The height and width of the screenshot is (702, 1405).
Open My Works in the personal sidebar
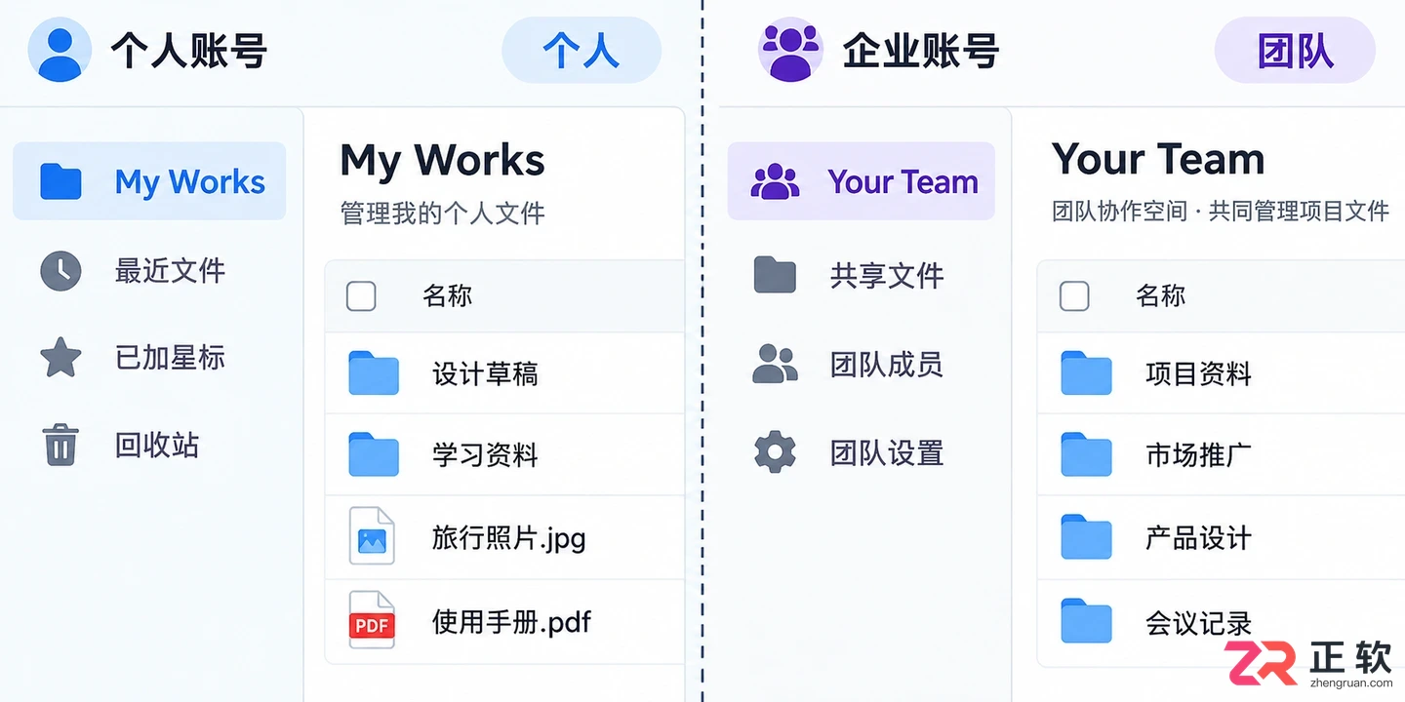tap(149, 181)
